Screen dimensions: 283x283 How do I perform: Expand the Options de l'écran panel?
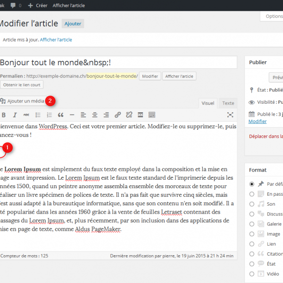pyautogui.click(x=272, y=16)
